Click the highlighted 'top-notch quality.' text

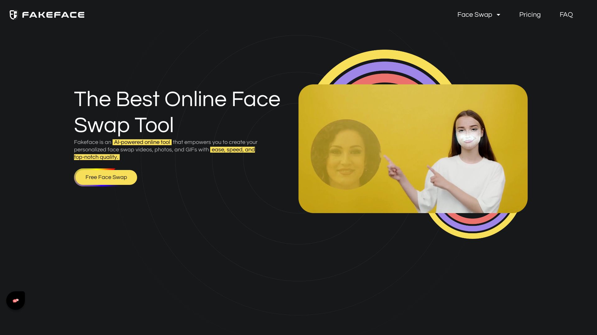click(96, 157)
